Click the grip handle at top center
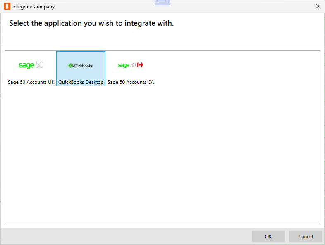 162,3
